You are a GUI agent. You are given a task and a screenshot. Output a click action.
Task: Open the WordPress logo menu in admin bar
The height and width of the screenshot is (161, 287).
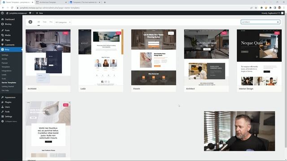point(2,13)
